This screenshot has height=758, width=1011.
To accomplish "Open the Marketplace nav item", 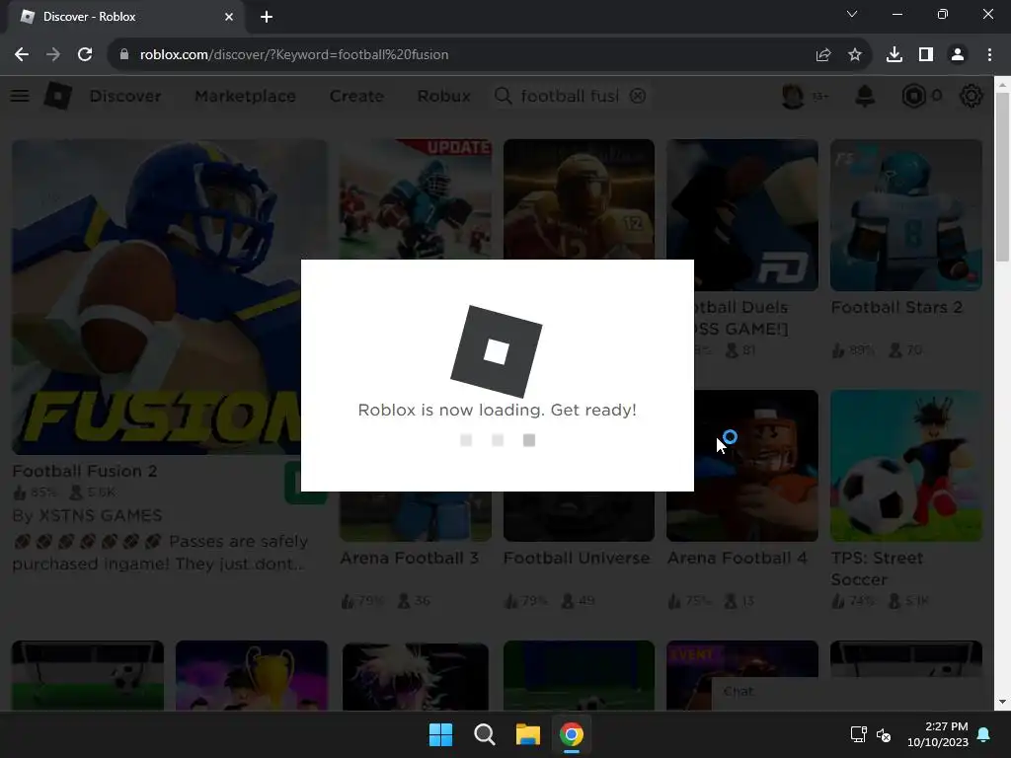I will 245,96.
